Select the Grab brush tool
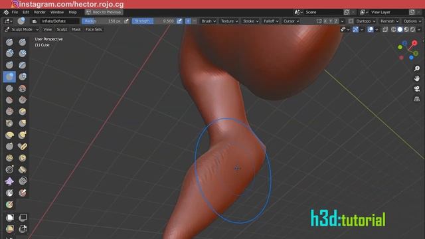Screen dimensions: 425x239 (23, 123)
